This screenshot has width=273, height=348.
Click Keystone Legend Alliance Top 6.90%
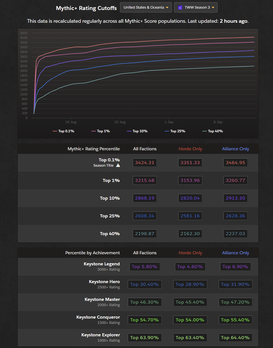236,267
